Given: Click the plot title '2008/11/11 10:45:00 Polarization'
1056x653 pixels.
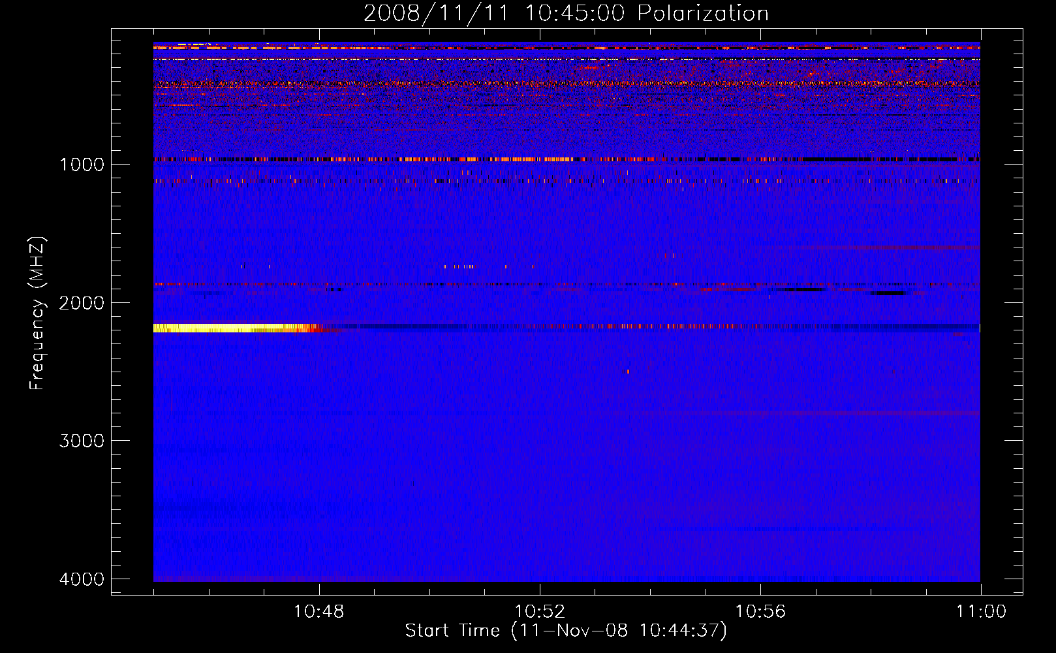Looking at the screenshot, I should (x=566, y=13).
